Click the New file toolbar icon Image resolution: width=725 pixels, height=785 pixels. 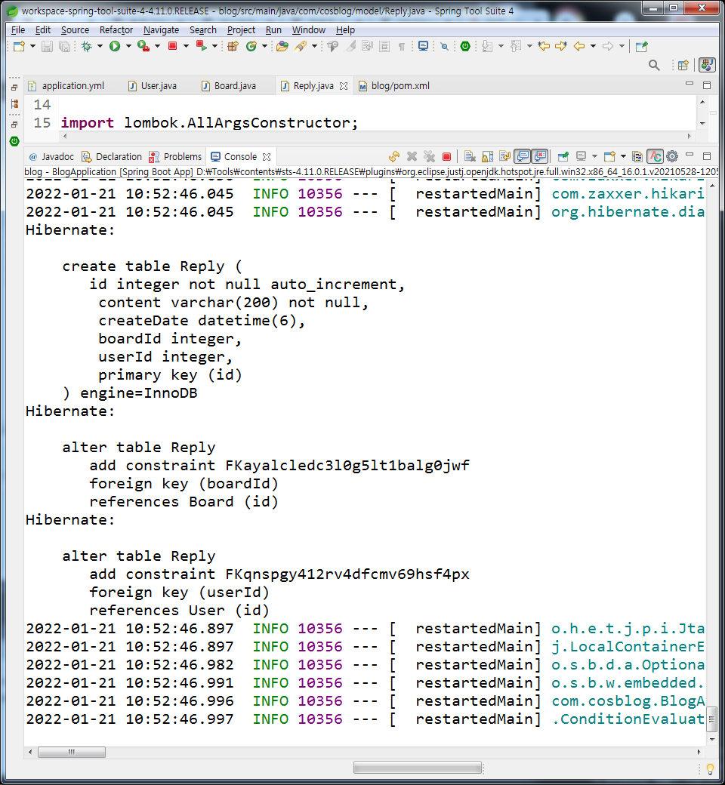[x=19, y=47]
